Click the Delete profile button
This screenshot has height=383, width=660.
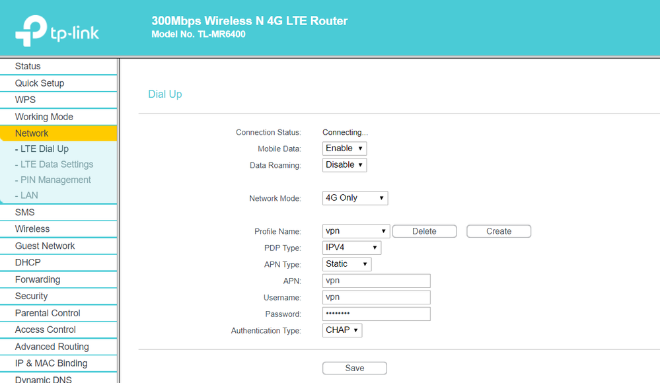(x=424, y=231)
